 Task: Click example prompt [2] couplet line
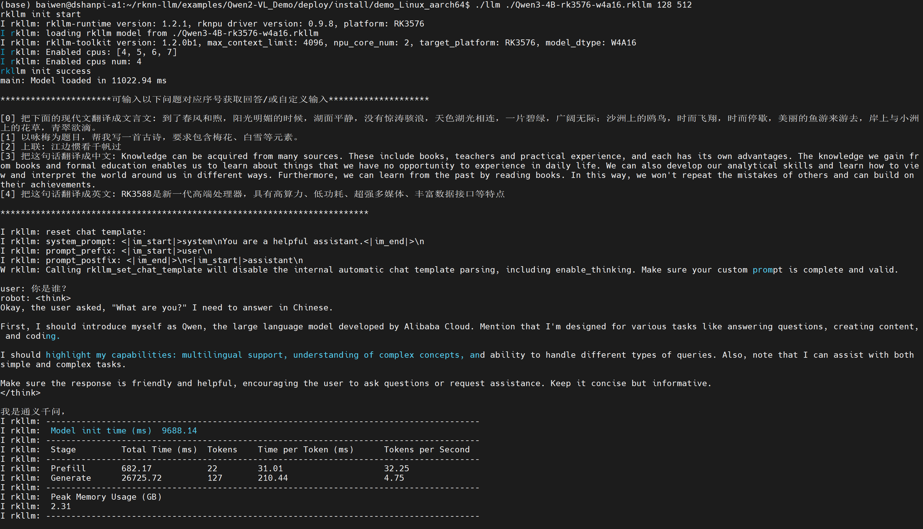tap(61, 147)
